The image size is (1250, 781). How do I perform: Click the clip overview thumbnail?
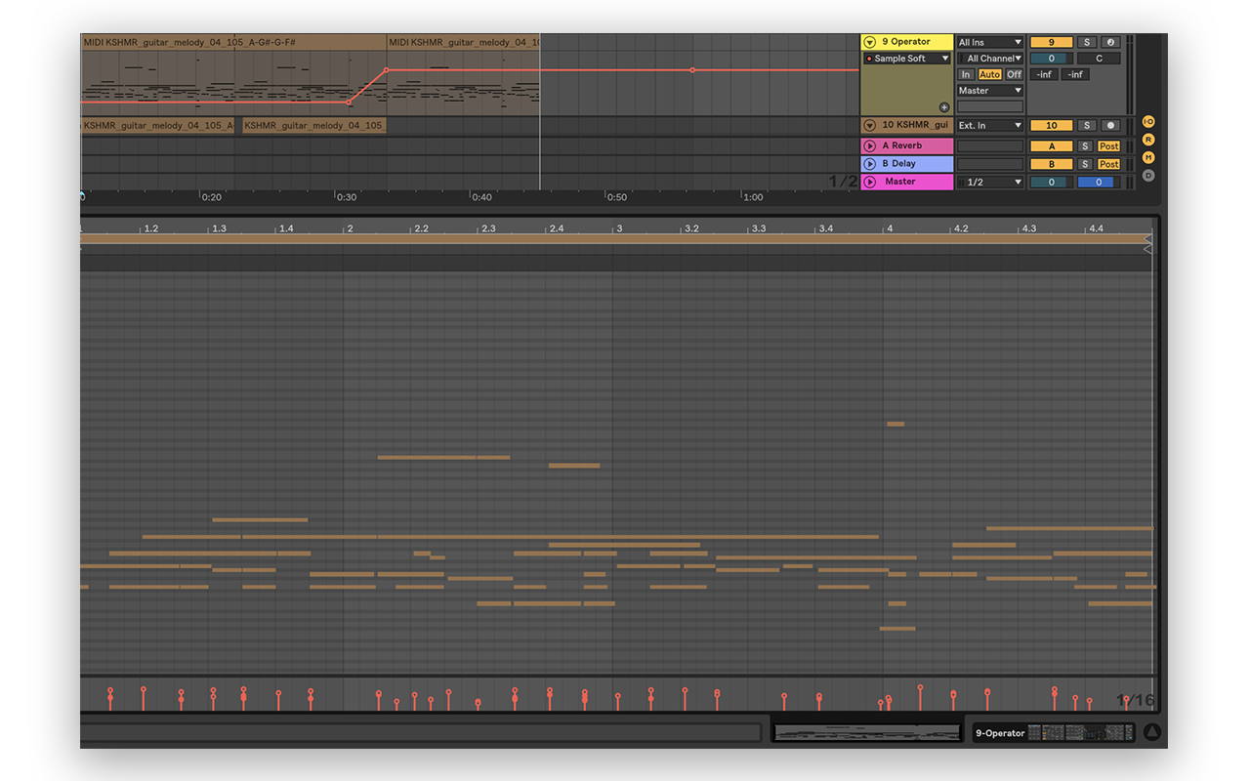click(x=867, y=732)
